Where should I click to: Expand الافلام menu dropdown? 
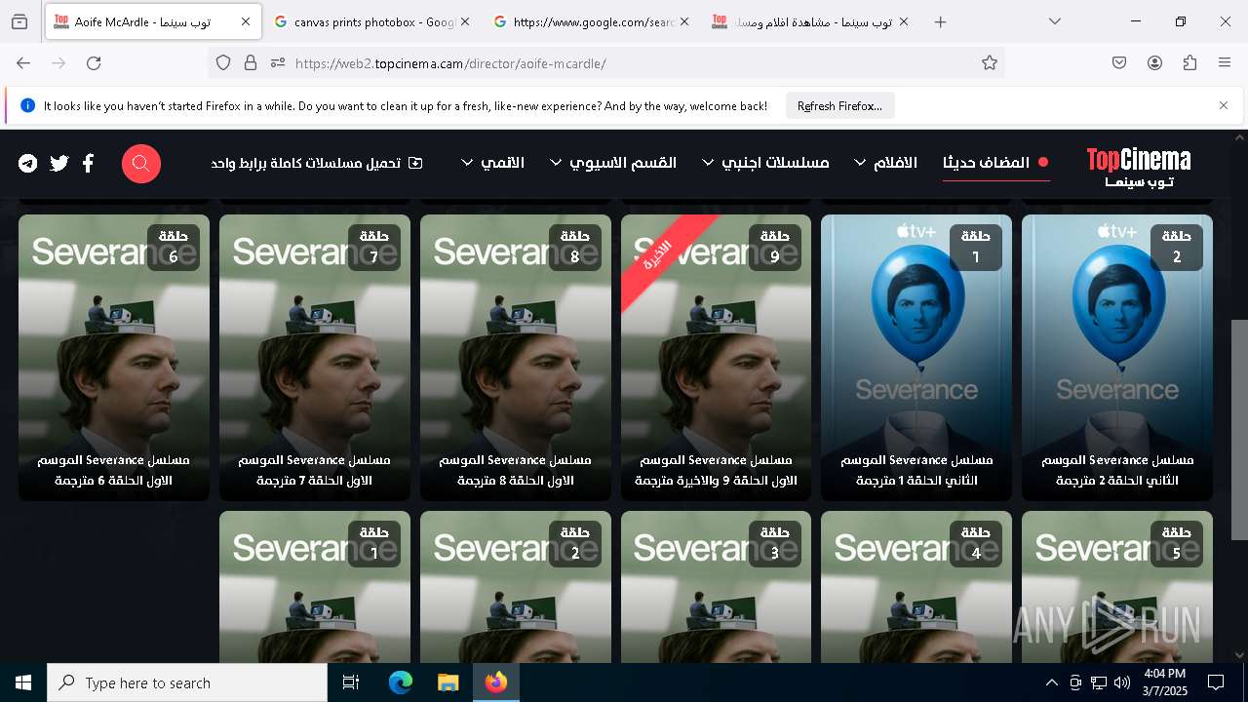885,163
